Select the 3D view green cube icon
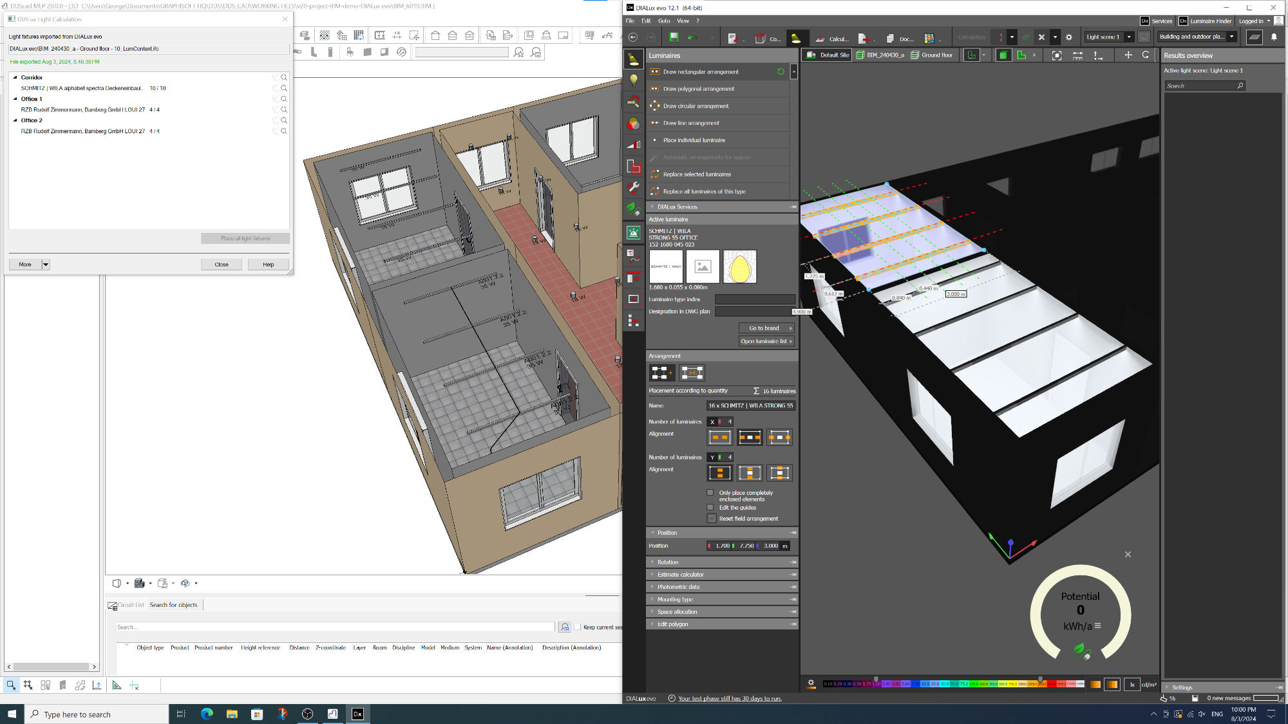This screenshot has height=724, width=1288. [1003, 55]
